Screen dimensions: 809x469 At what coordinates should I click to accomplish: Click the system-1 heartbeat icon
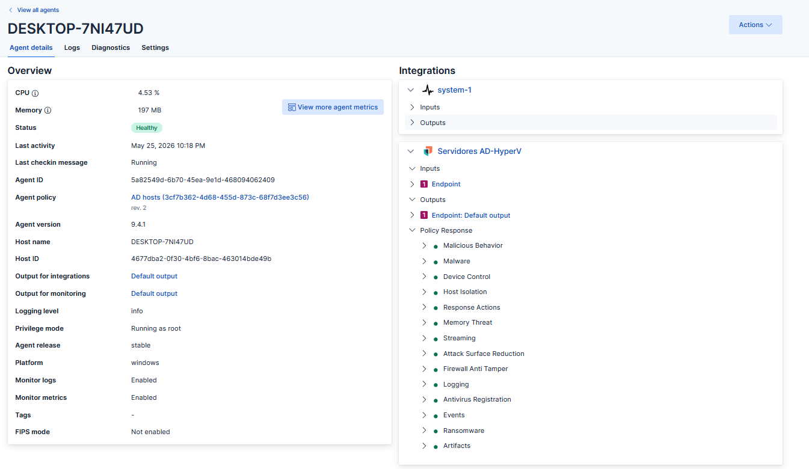(x=428, y=90)
